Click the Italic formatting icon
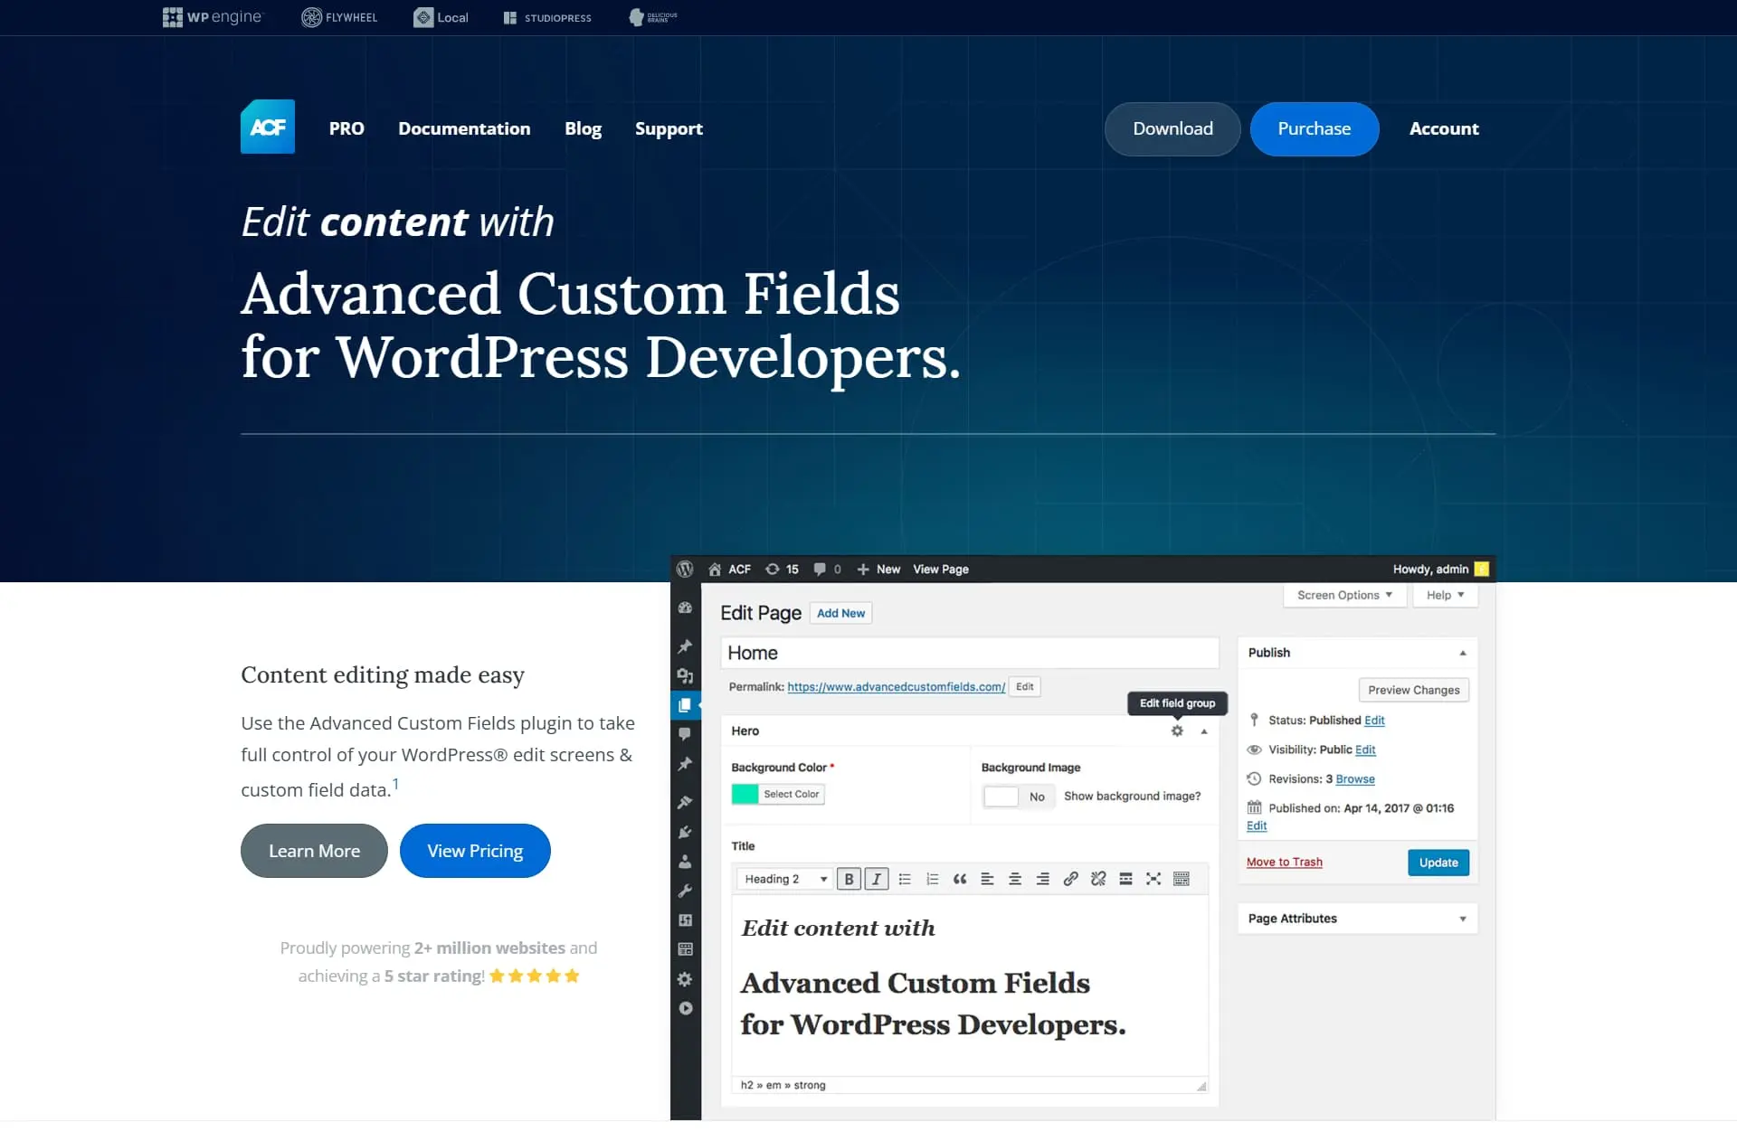 click(877, 879)
